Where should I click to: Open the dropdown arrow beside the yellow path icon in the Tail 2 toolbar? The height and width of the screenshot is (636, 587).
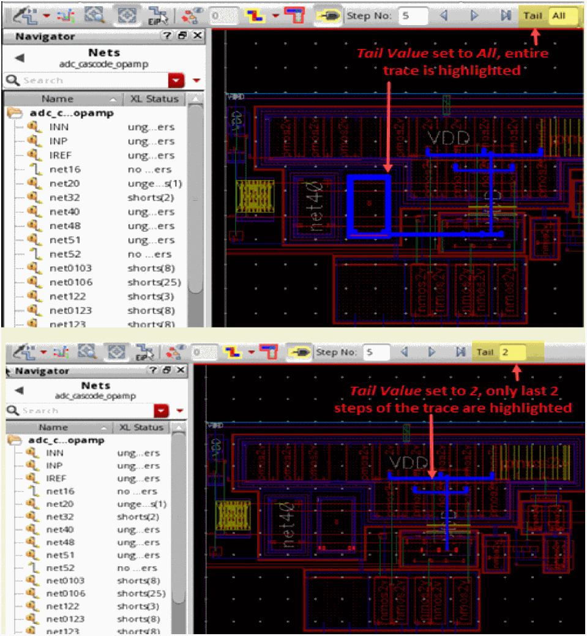click(252, 352)
